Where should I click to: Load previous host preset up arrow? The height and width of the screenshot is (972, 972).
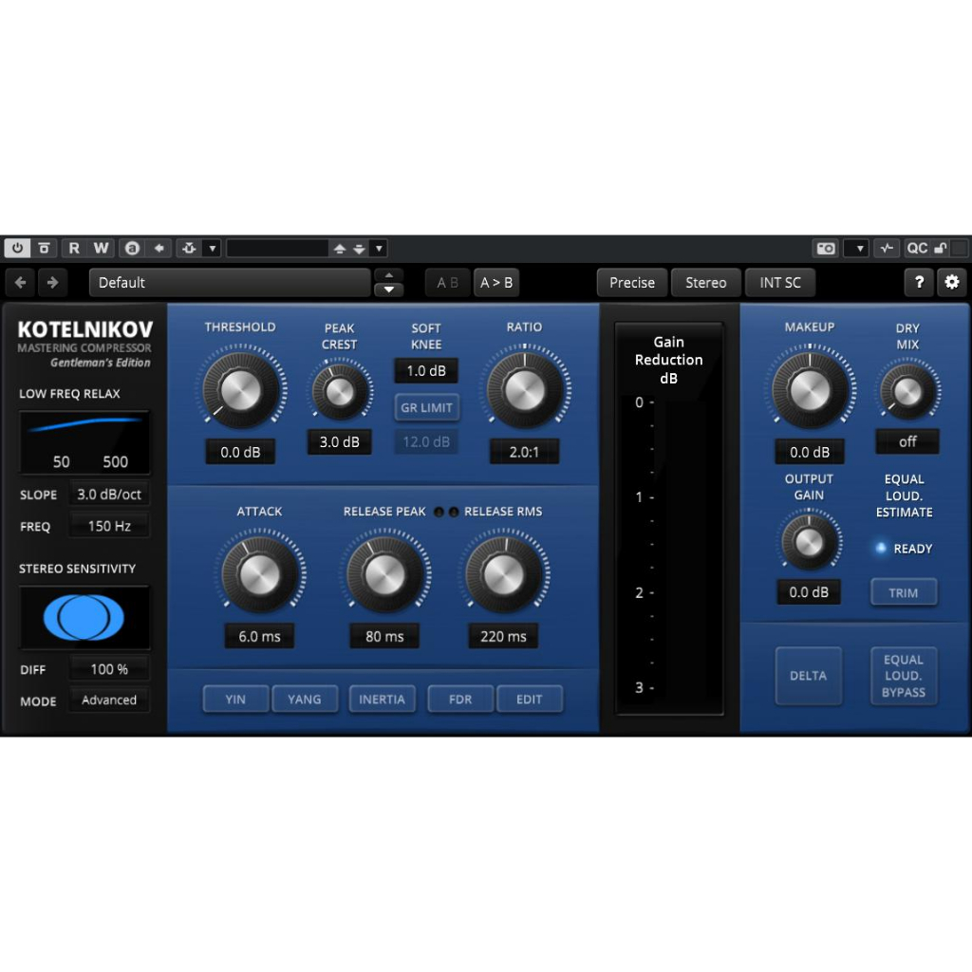click(339, 248)
